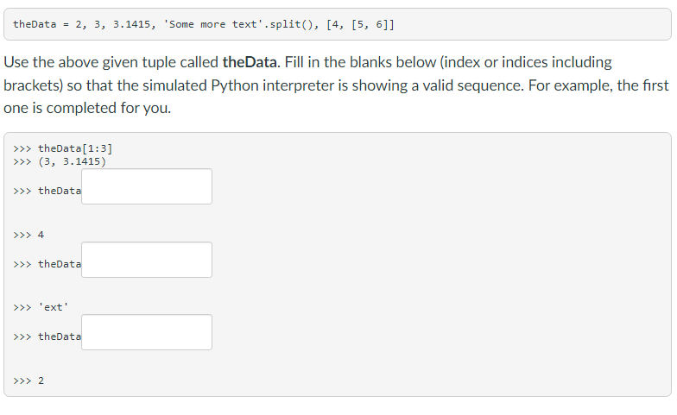
Task: Click the interpreter output line showing 'ext'
Action: [x=53, y=307]
